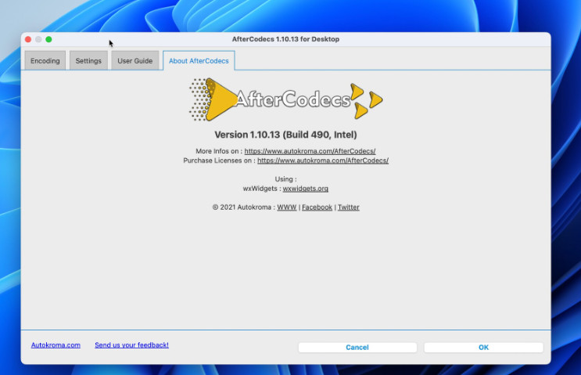Maximize the window with green button
Viewport: 581px width, 375px height.
coord(48,39)
